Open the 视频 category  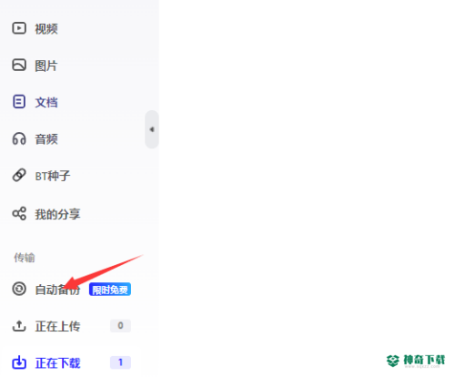46,29
